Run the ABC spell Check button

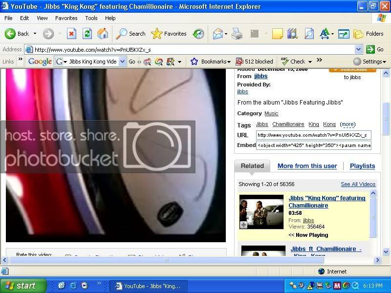293,62
